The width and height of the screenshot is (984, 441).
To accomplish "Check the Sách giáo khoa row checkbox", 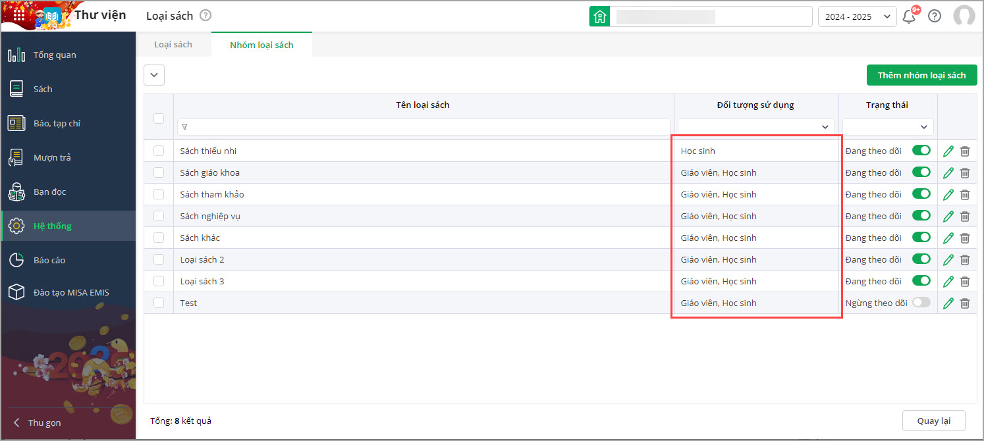I will coord(159,172).
